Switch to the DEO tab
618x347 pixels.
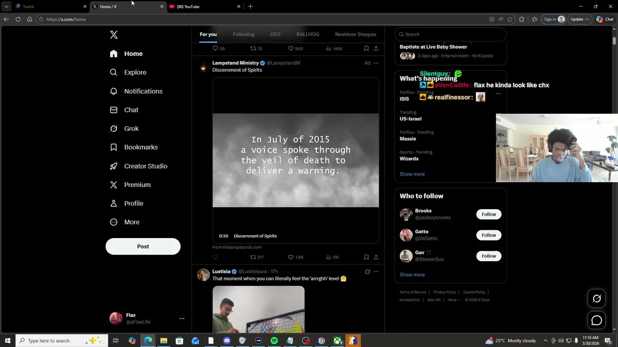click(x=275, y=34)
